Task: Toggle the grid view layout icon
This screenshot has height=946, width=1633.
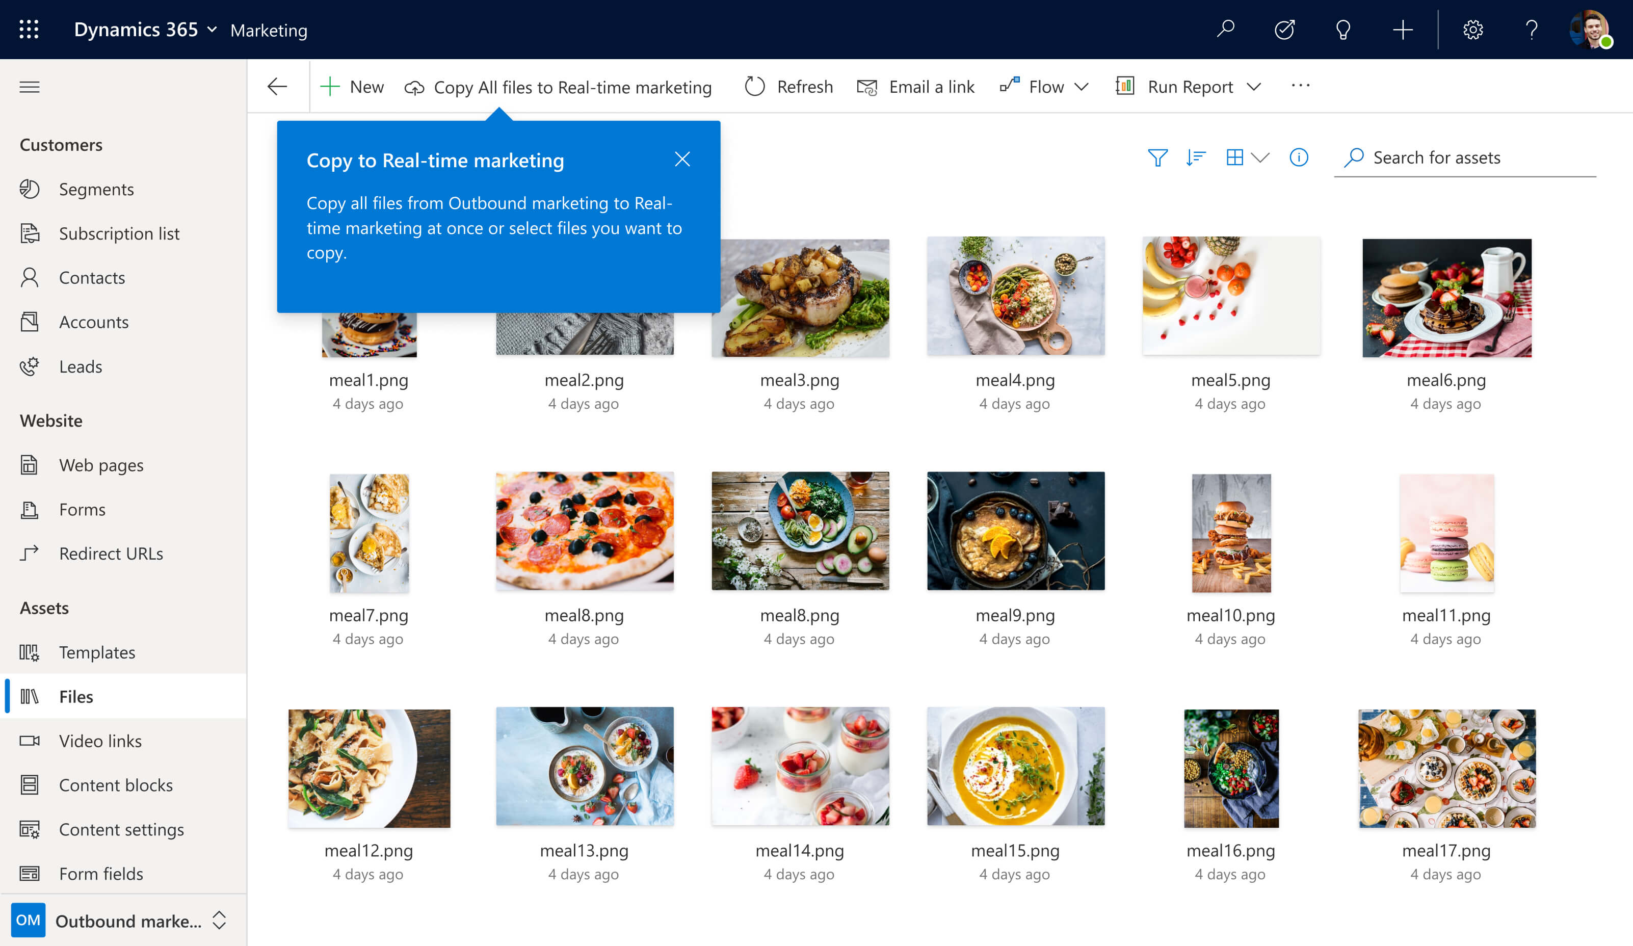Action: 1235,156
